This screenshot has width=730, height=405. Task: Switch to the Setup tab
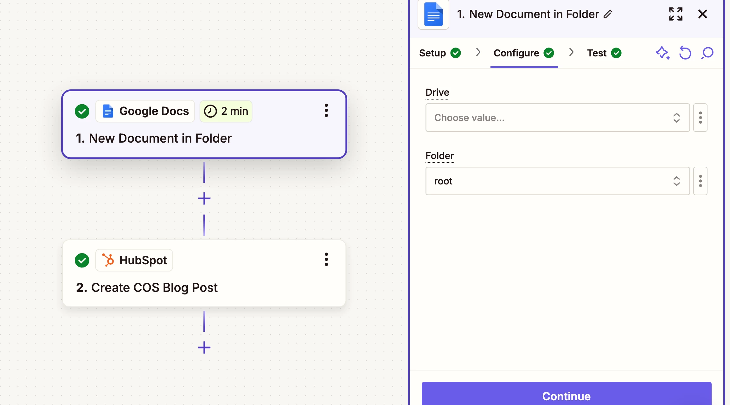point(440,53)
